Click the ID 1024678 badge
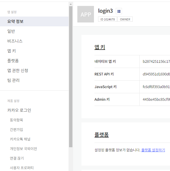Screen dimensions: 170x171 [107, 19]
